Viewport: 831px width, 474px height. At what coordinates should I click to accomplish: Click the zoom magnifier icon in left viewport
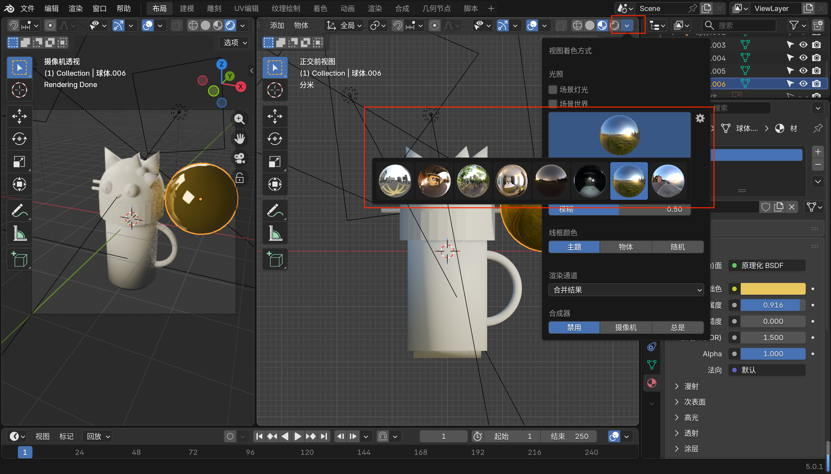pos(240,120)
